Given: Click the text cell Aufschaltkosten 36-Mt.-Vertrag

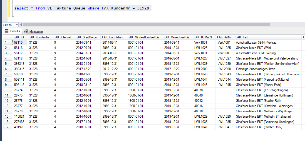Looking at the screenshot, I should (268, 42).
